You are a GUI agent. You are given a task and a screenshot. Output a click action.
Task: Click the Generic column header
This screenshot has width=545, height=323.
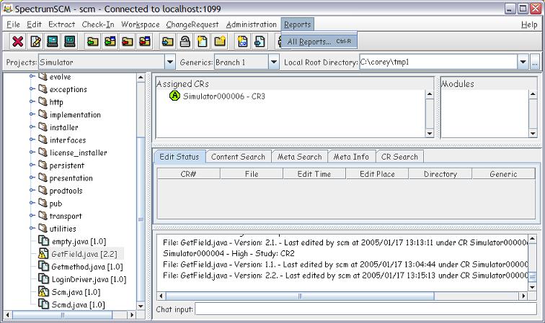[x=503, y=174]
